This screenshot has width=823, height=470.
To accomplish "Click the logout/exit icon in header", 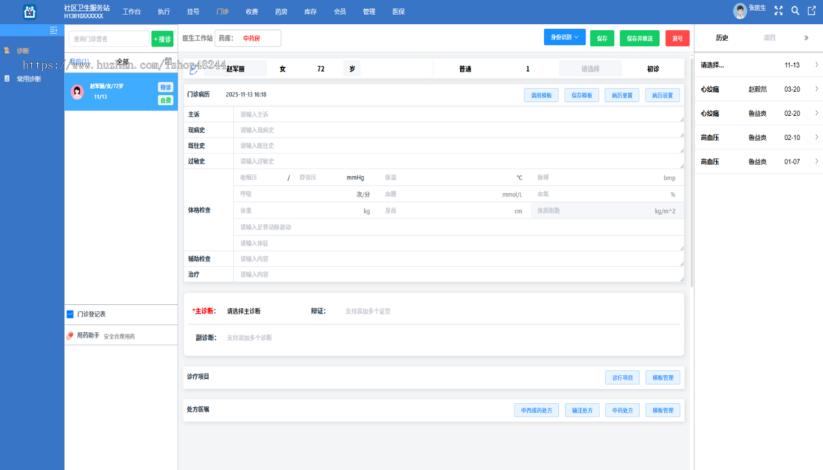I will pos(811,10).
